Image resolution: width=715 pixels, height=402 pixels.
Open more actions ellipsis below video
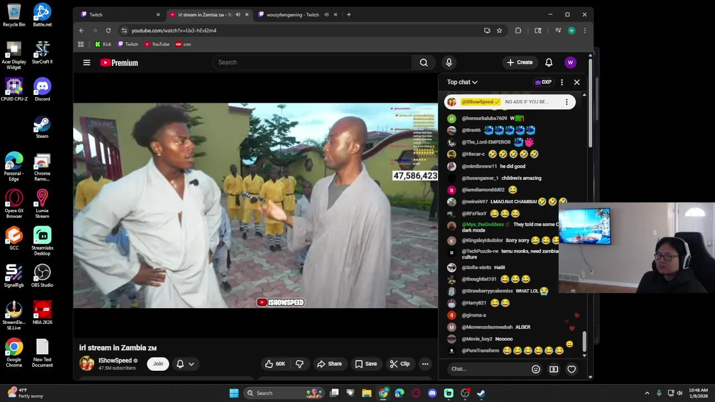click(x=425, y=364)
